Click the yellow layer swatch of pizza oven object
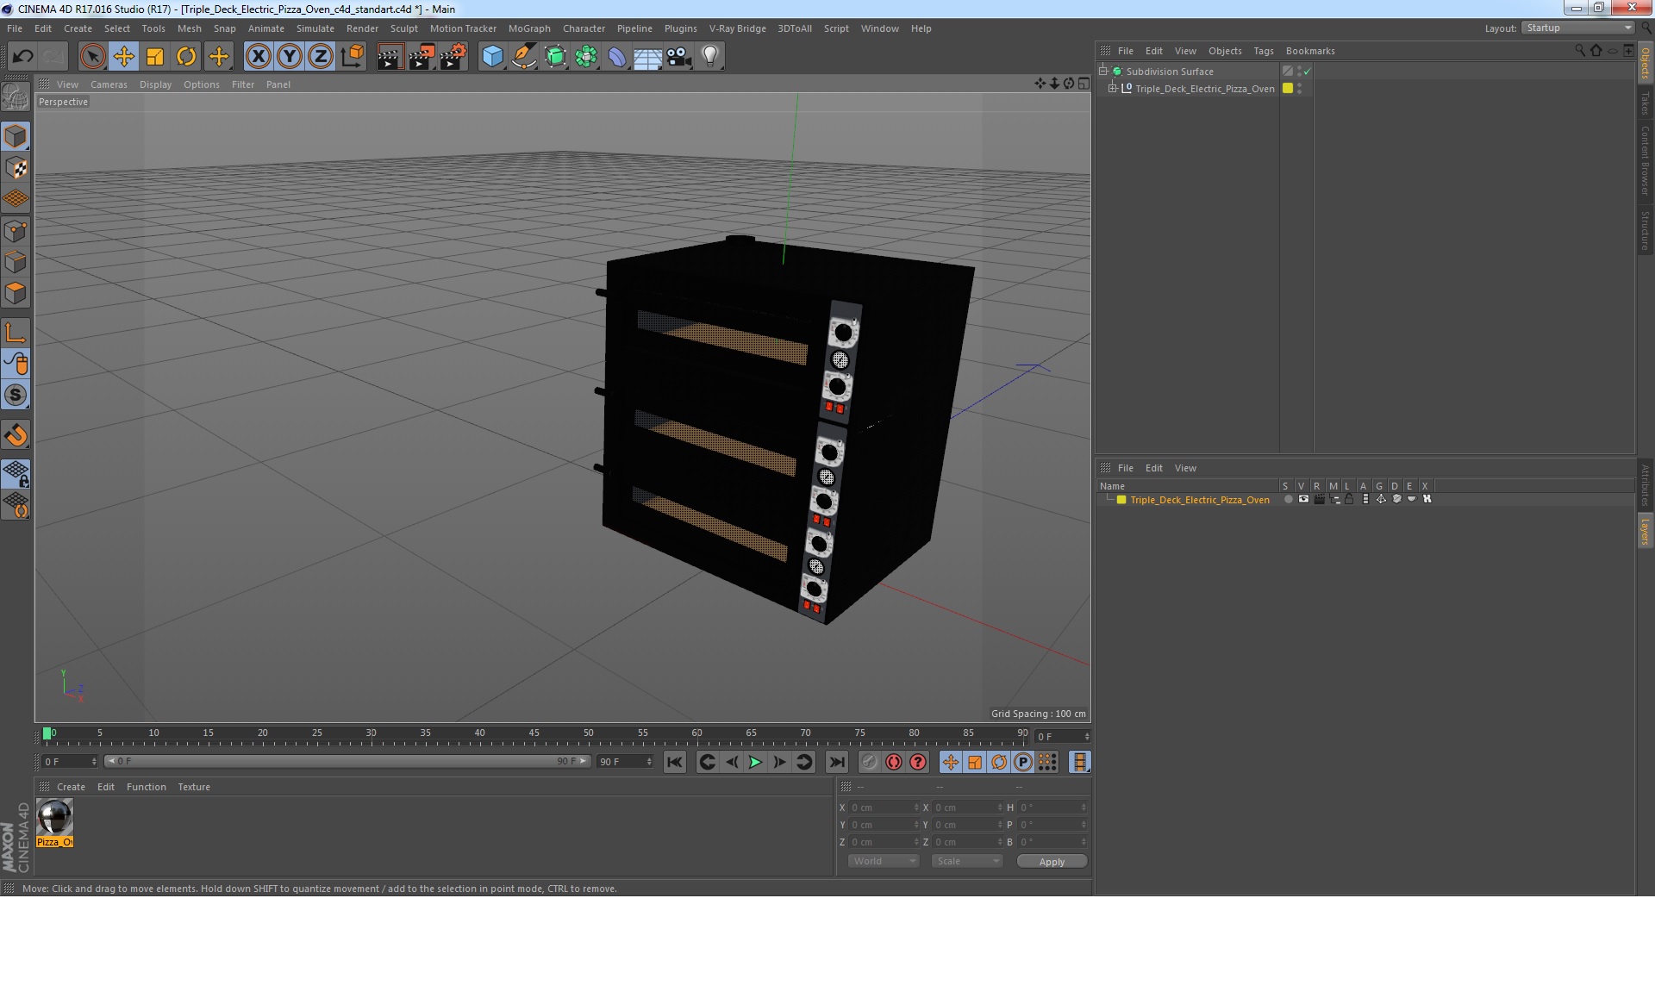 pyautogui.click(x=1288, y=88)
